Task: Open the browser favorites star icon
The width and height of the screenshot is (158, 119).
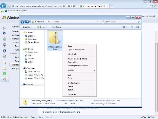Action: tap(152, 6)
